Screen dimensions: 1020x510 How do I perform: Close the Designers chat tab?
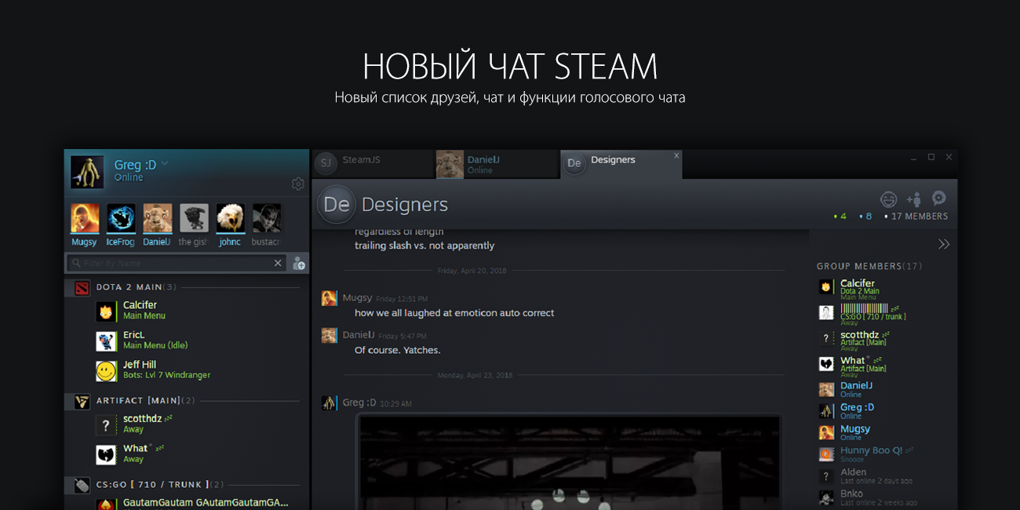coord(676,155)
